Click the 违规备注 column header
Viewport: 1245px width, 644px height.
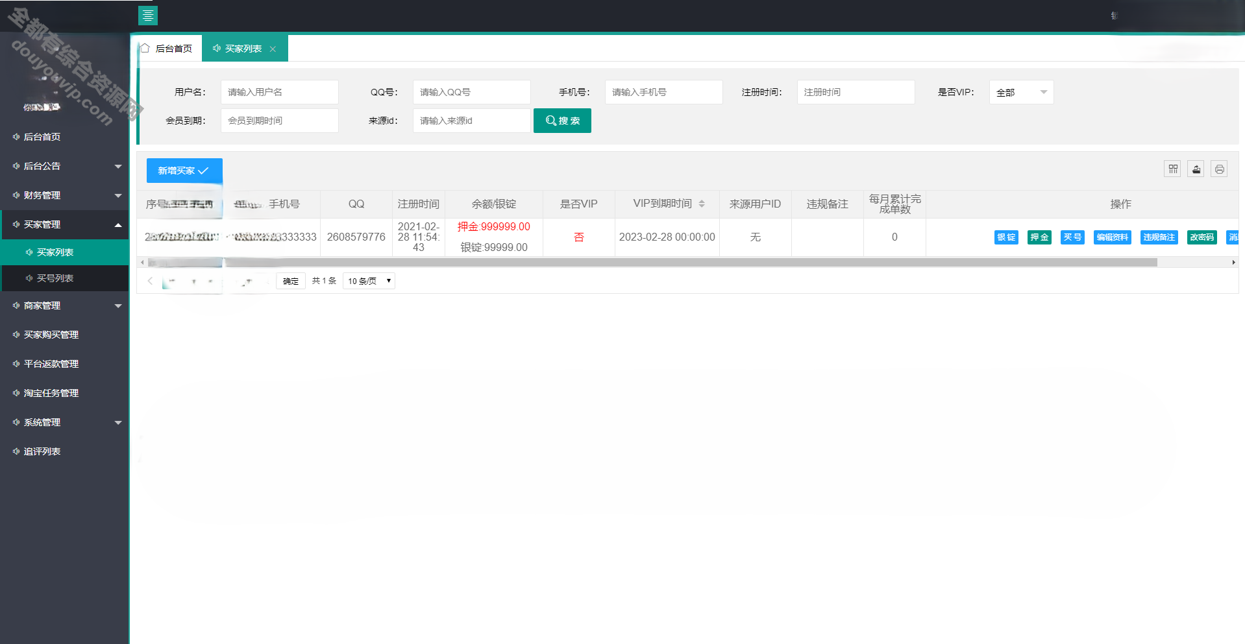pos(828,204)
